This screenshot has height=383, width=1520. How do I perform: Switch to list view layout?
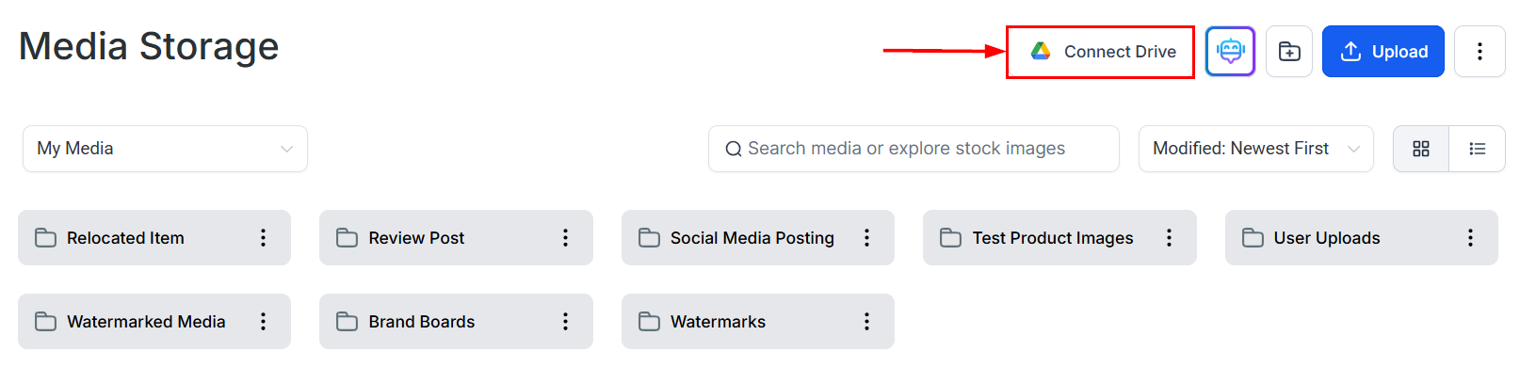tap(1477, 149)
